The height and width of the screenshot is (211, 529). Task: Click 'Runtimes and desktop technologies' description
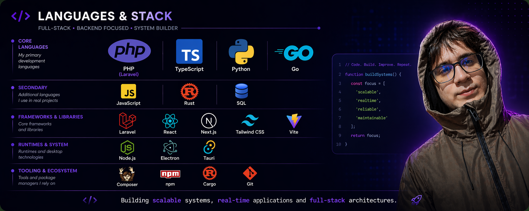point(40,154)
